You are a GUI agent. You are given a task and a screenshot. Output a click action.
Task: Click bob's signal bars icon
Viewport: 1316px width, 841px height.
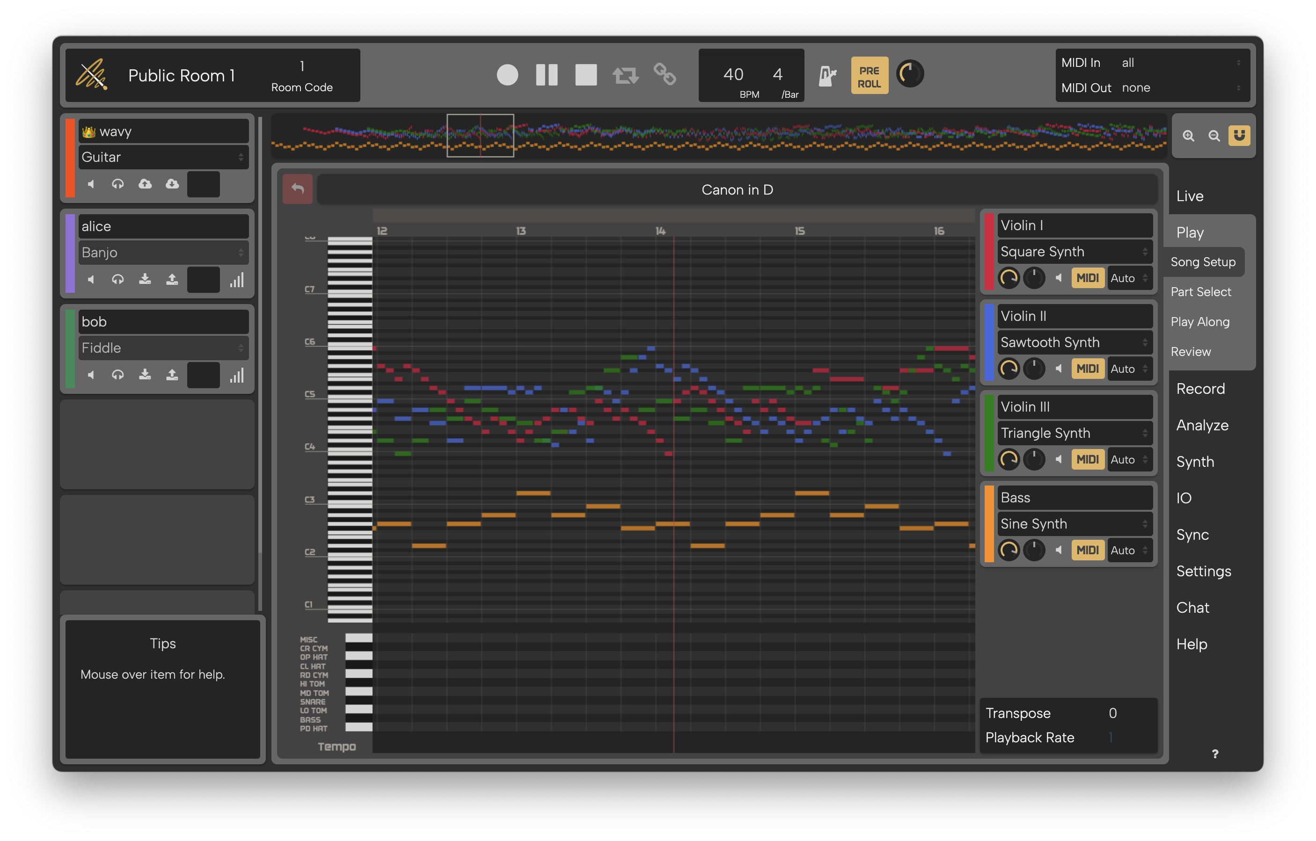click(237, 376)
